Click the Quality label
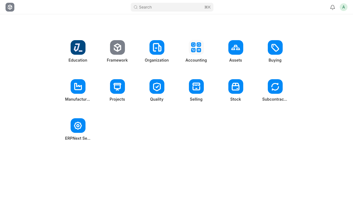This screenshot has height=198, width=353. tap(157, 99)
